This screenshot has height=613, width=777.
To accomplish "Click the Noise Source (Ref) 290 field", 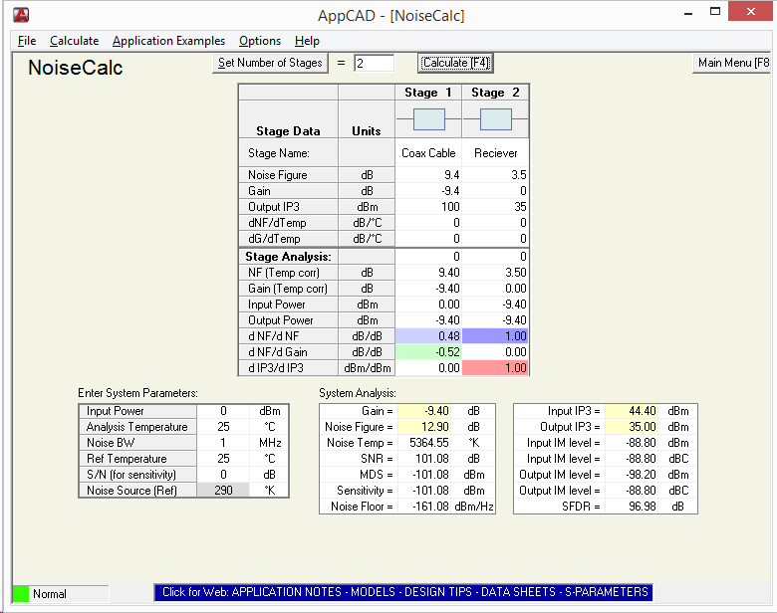I will 222,491.
